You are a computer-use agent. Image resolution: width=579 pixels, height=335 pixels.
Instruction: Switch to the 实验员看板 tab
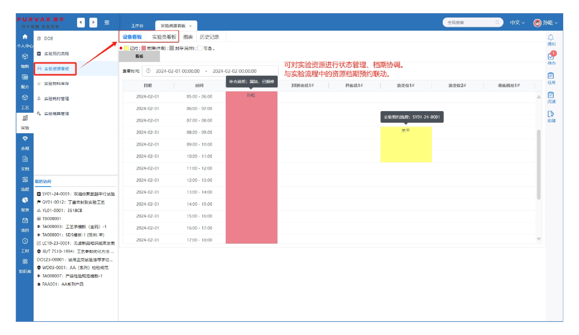tap(164, 37)
